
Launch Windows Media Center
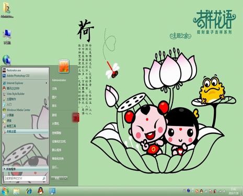(26, 110)
